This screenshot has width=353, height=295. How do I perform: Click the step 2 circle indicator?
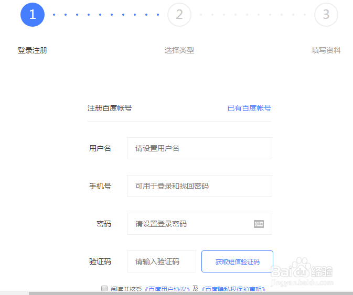(x=179, y=15)
